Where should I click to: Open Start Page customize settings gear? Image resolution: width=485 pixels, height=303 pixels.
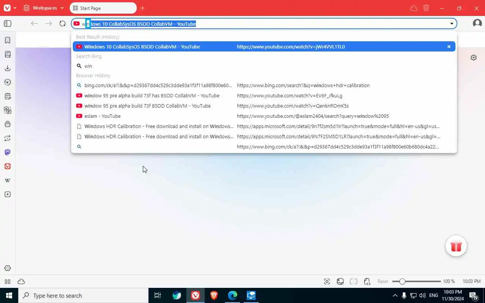pyautogui.click(x=474, y=58)
